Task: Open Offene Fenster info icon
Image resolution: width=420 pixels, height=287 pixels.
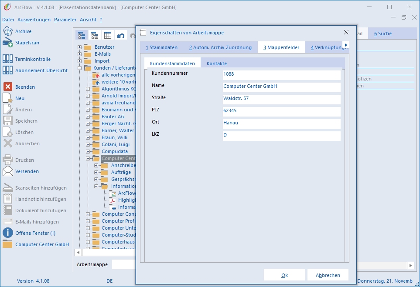Action: coord(7,233)
